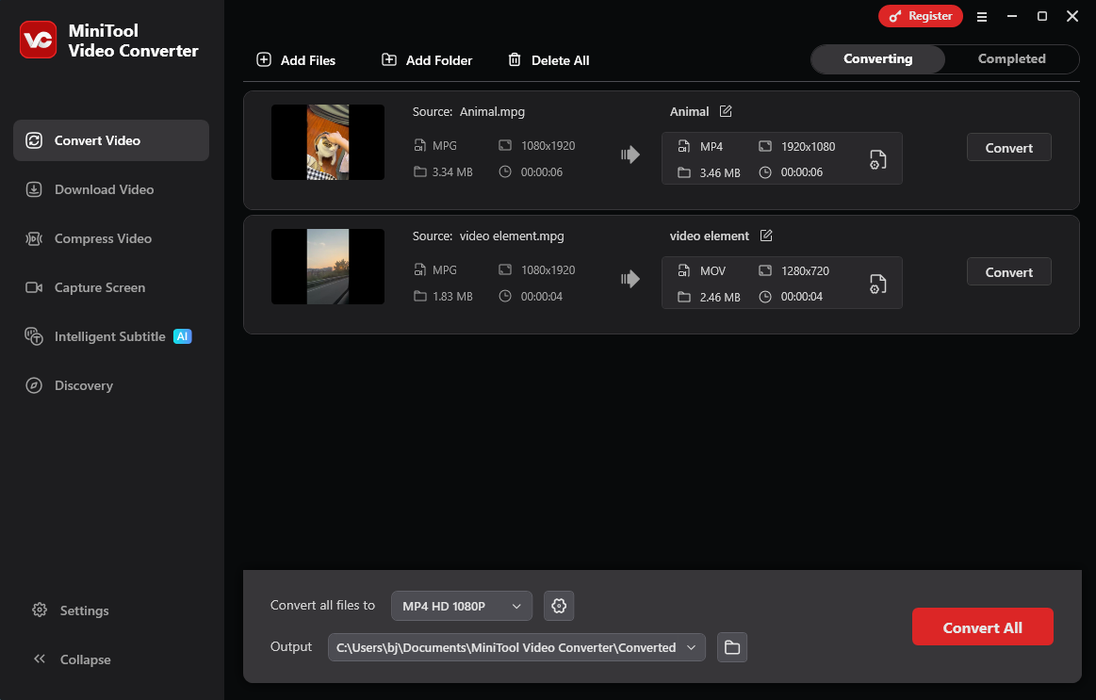Rename the Animal output file
This screenshot has width=1096, height=700.
click(726, 110)
